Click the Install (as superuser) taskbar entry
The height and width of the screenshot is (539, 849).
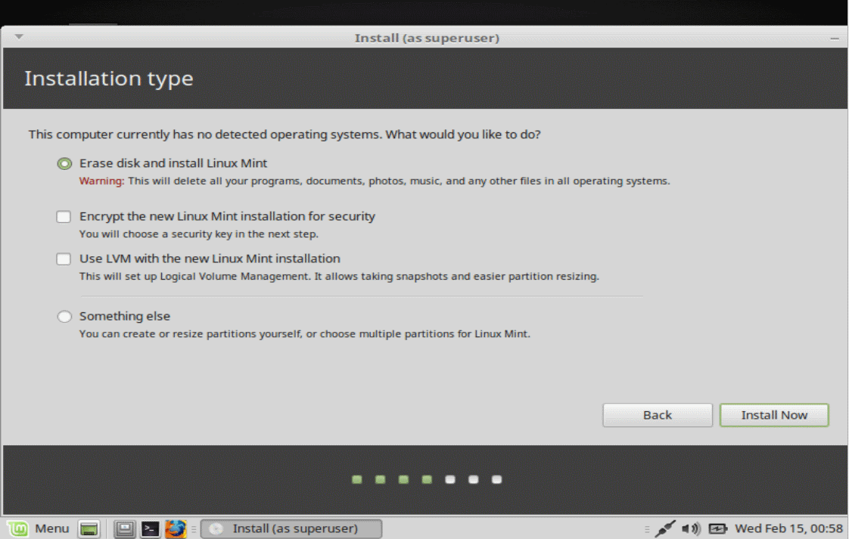[291, 528]
